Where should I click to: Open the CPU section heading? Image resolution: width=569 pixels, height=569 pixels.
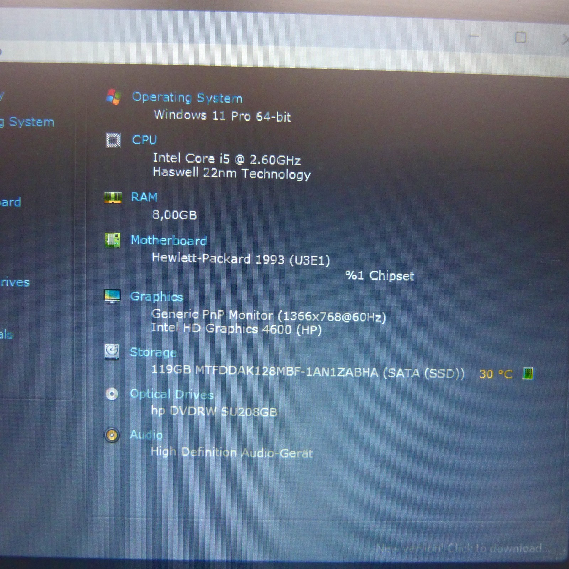tap(144, 140)
